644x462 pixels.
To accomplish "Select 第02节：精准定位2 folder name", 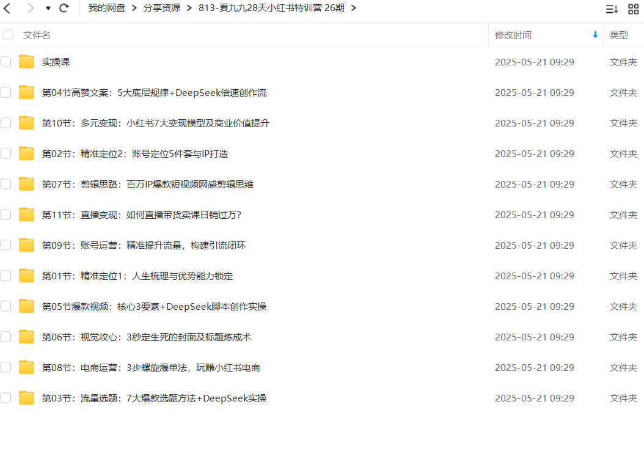I will click(x=134, y=154).
